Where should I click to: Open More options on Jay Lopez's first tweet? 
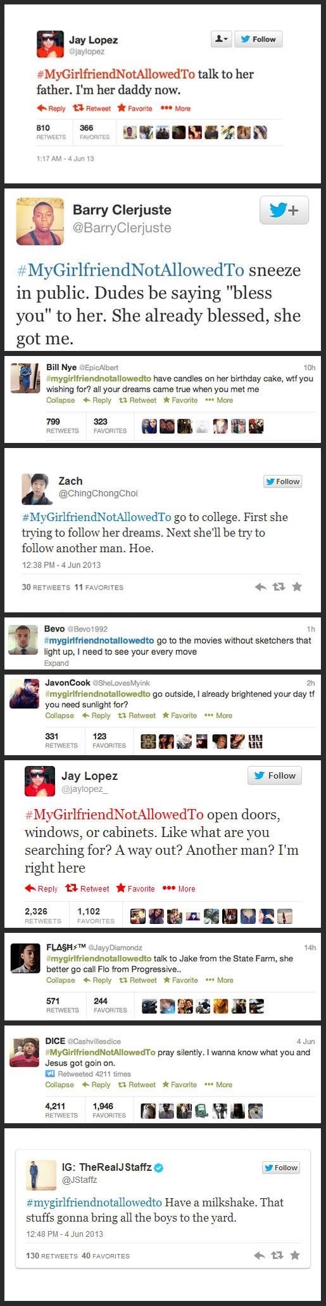[x=176, y=109]
